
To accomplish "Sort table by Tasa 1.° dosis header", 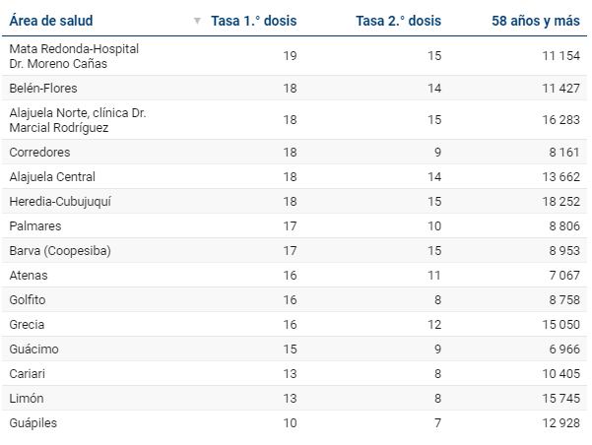I will click(253, 21).
